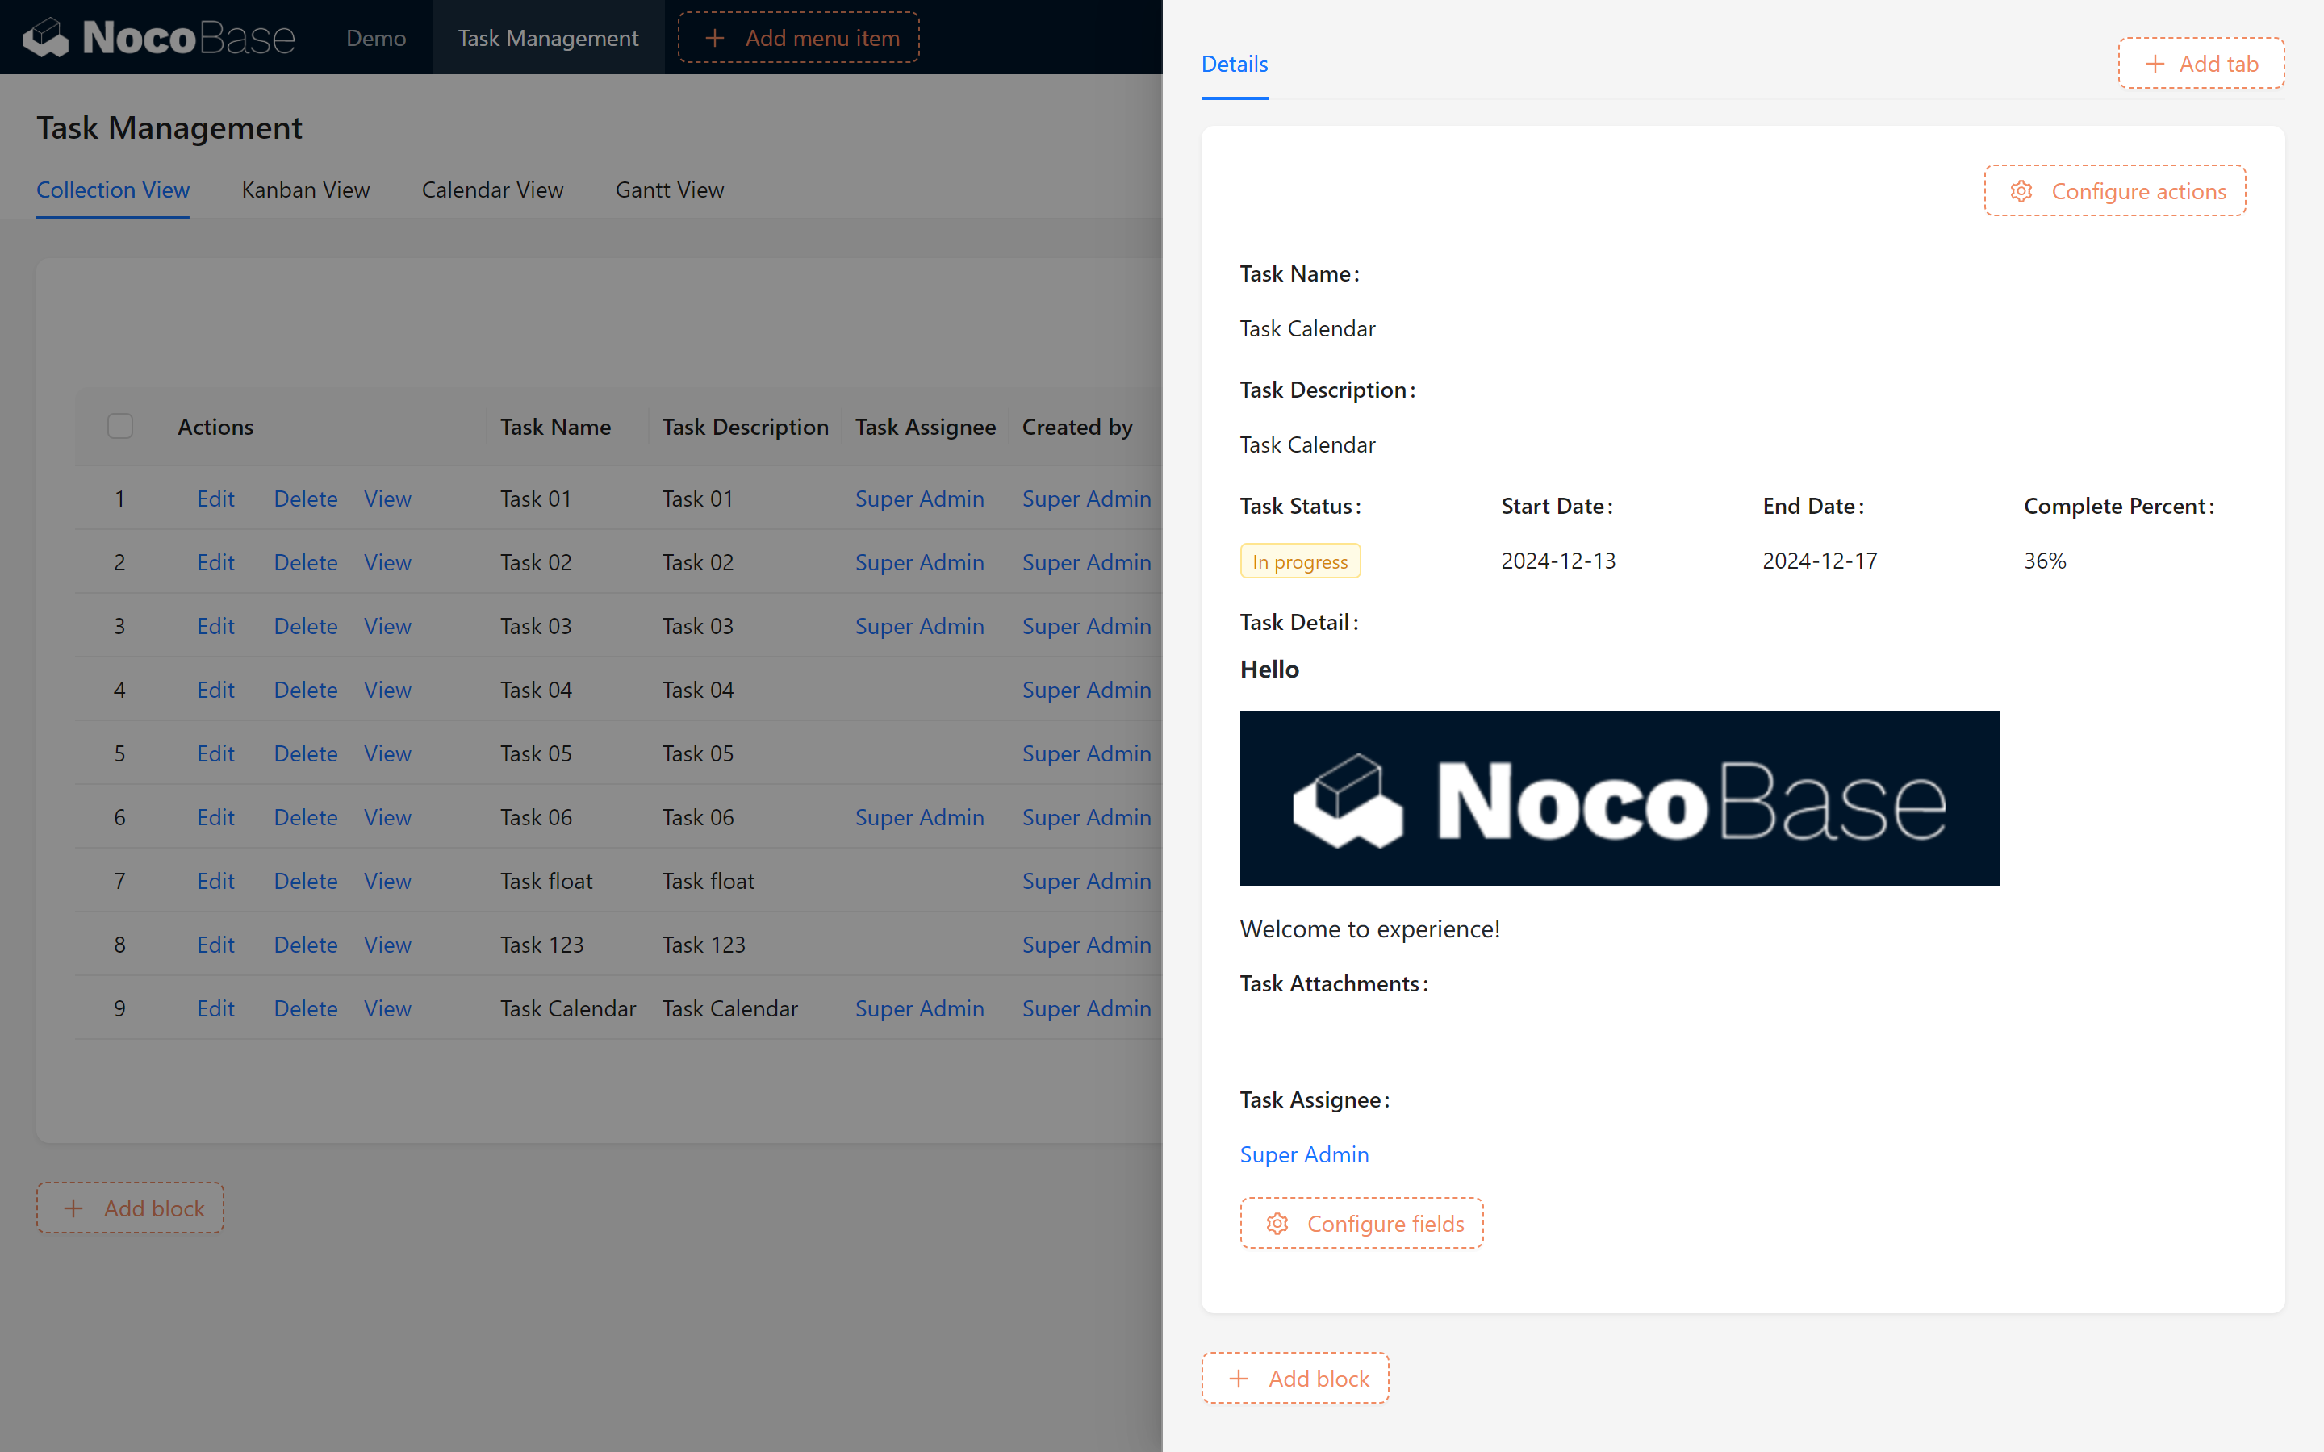
Task: Open Task Assignee Super Admin in Task 01 row
Action: pyautogui.click(x=919, y=499)
